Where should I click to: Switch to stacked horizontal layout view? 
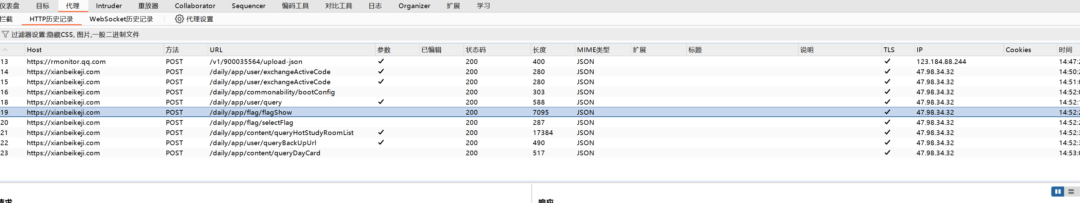click(x=1071, y=191)
